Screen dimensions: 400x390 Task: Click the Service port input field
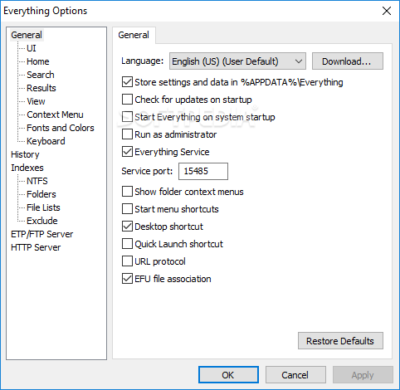pyautogui.click(x=203, y=171)
